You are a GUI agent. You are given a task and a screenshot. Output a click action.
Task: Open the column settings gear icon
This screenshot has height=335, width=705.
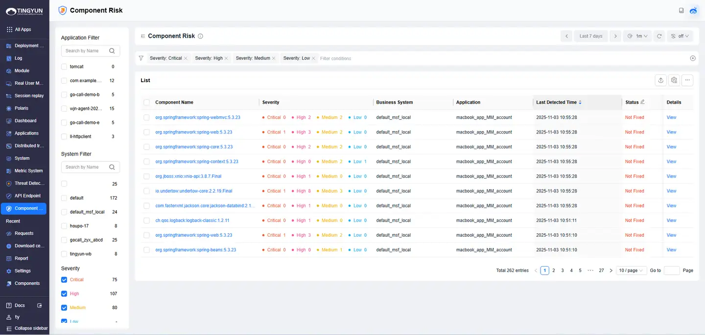(674, 80)
